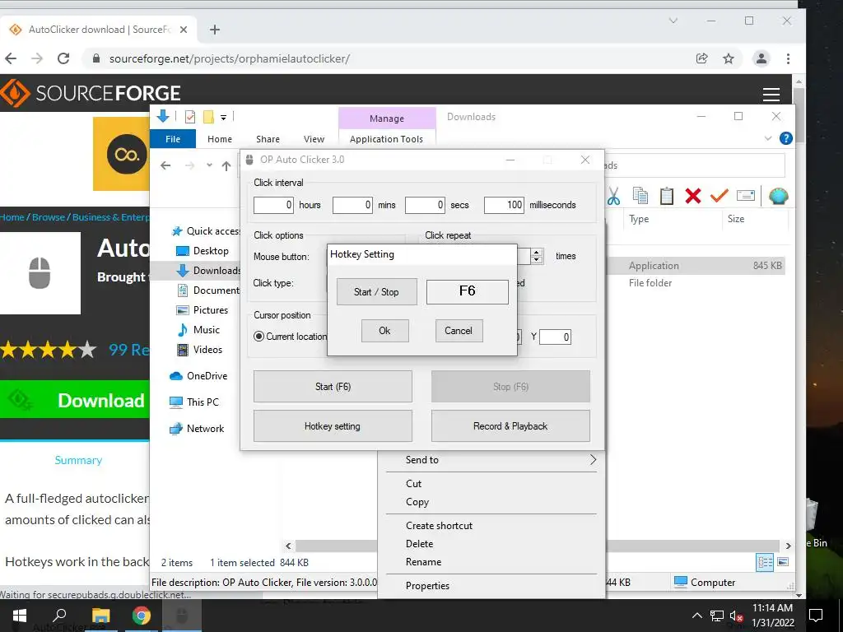843x632 pixels.
Task: Choose Rename in context menu
Action: pos(491,562)
